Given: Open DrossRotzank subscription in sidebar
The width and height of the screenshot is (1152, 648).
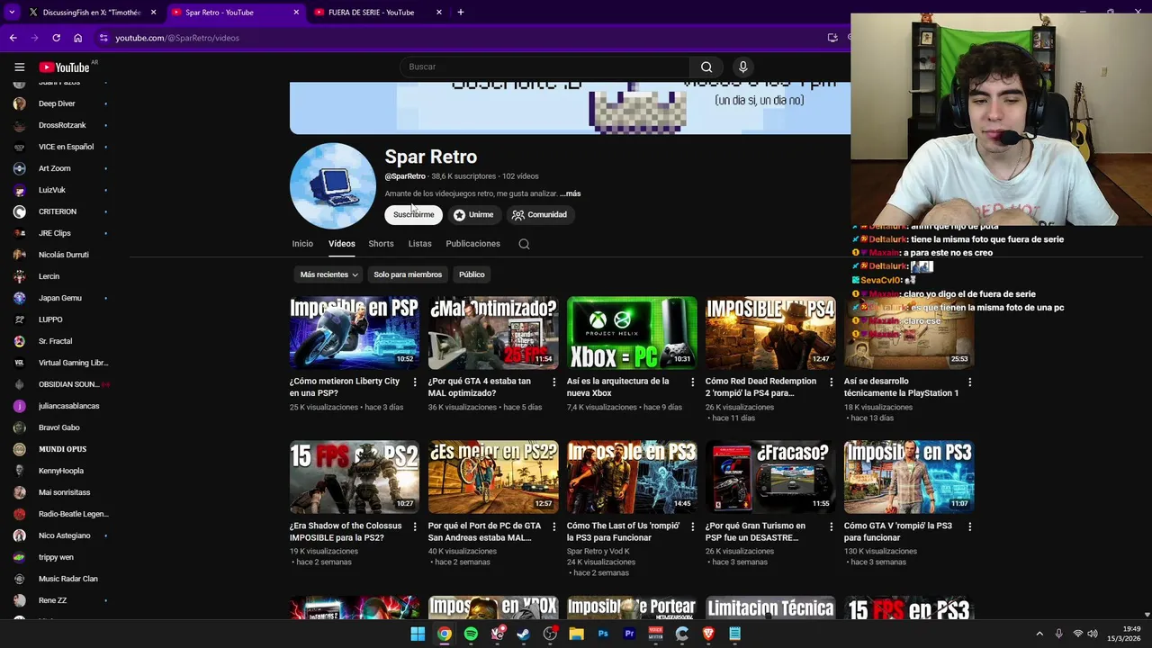Looking at the screenshot, I should pos(61,125).
